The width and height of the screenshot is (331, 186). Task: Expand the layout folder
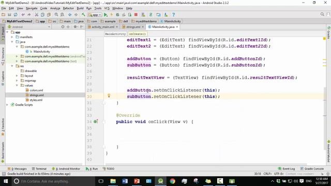click(x=17, y=76)
